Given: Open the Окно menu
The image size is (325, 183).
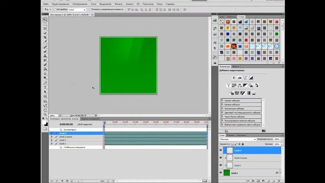Looking at the screenshot, I should [x=159, y=4].
